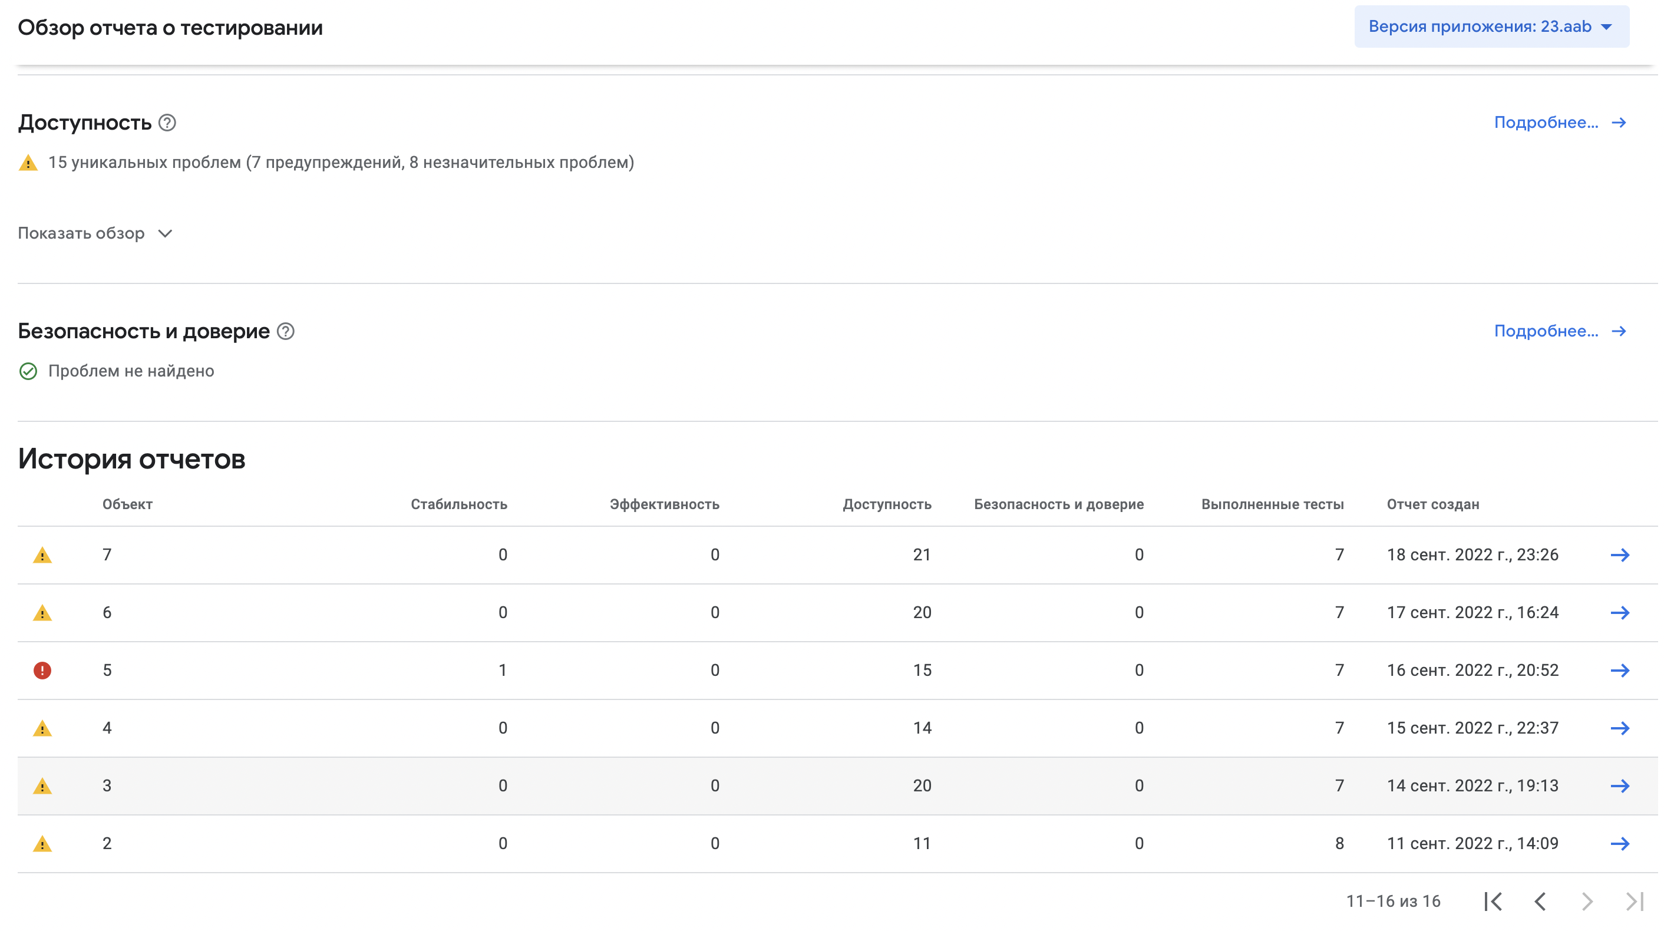Click the Стабильность column header
Screen dimensions: 1664x931
point(458,504)
